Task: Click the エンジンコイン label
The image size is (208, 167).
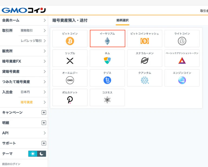Action: point(182,73)
